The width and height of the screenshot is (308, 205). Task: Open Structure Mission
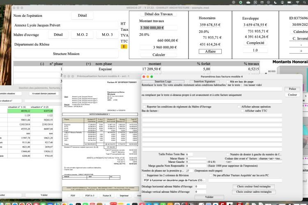[x=66, y=54]
